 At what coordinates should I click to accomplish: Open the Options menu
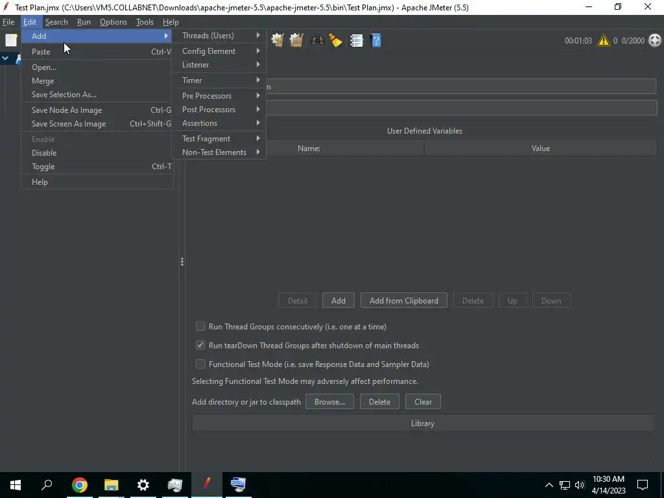[x=113, y=22]
